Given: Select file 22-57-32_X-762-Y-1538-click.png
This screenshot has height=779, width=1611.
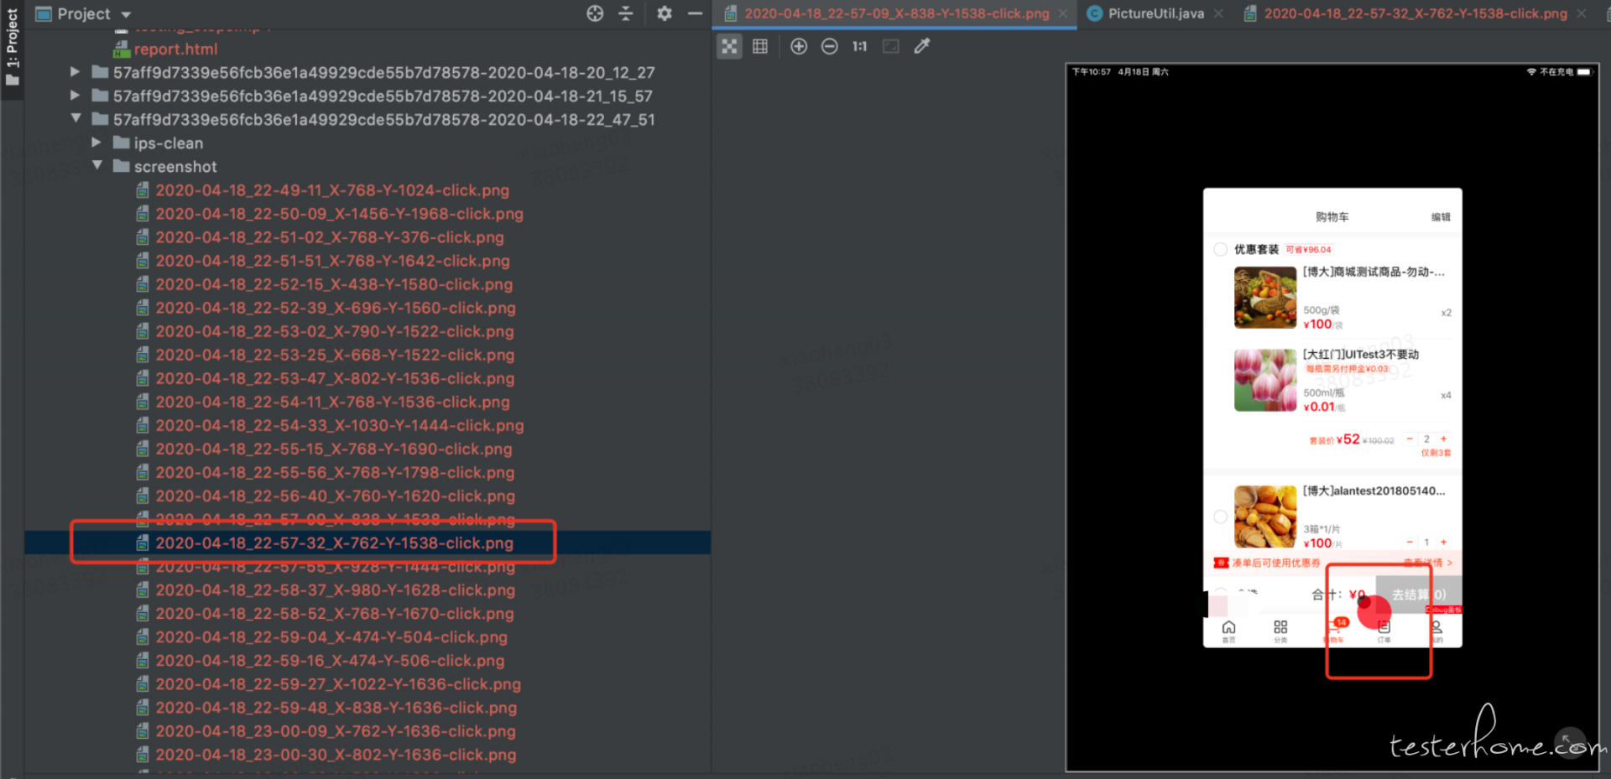Looking at the screenshot, I should point(334,543).
